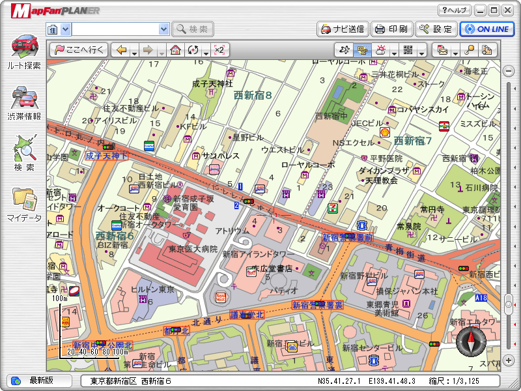Viewport: 521px width, 391px height.
Task: Click the 東京都新宿区 西新宿6 address text
Action: coord(131,381)
